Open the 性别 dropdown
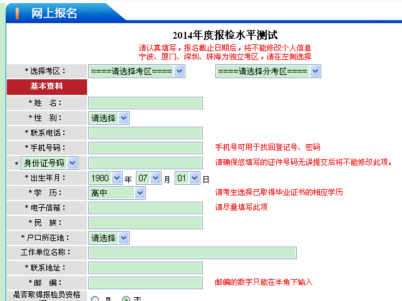 coord(109,117)
